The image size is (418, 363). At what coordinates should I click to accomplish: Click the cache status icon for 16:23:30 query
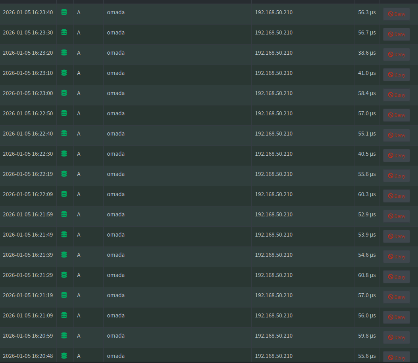pyautogui.click(x=64, y=32)
